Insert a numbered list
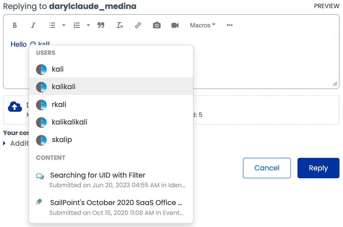This screenshot has width=343, height=227. click(x=77, y=25)
